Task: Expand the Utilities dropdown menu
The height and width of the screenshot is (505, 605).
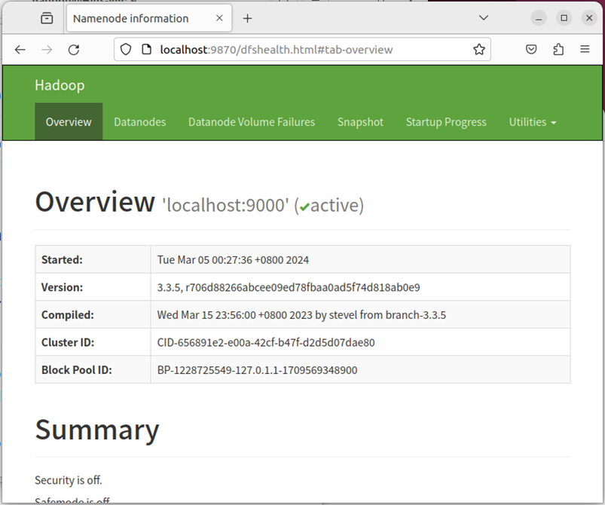Action: (x=533, y=122)
